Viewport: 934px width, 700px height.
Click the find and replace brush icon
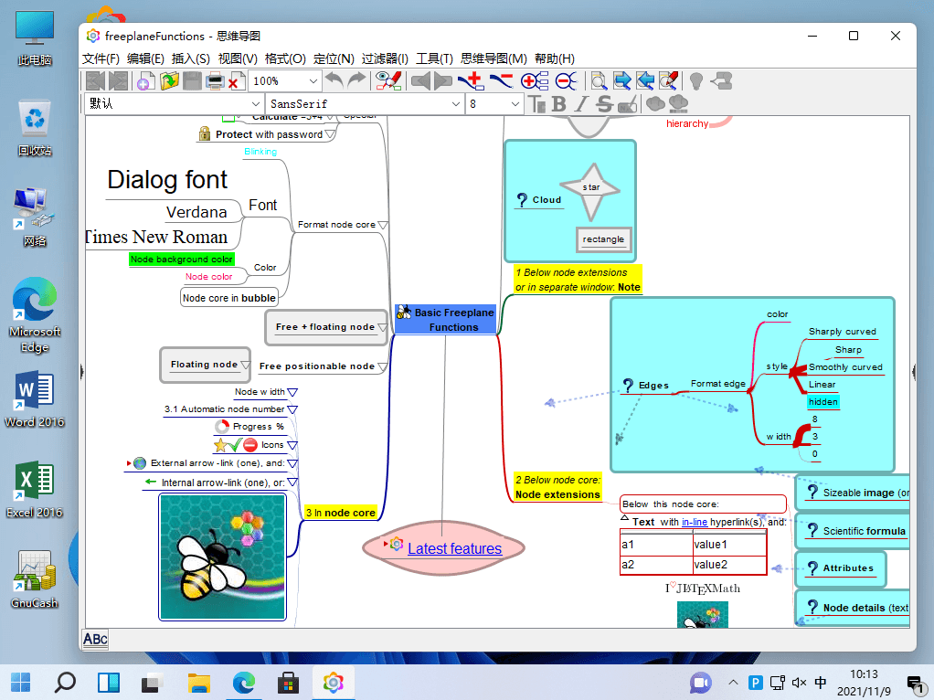pyautogui.click(x=668, y=81)
